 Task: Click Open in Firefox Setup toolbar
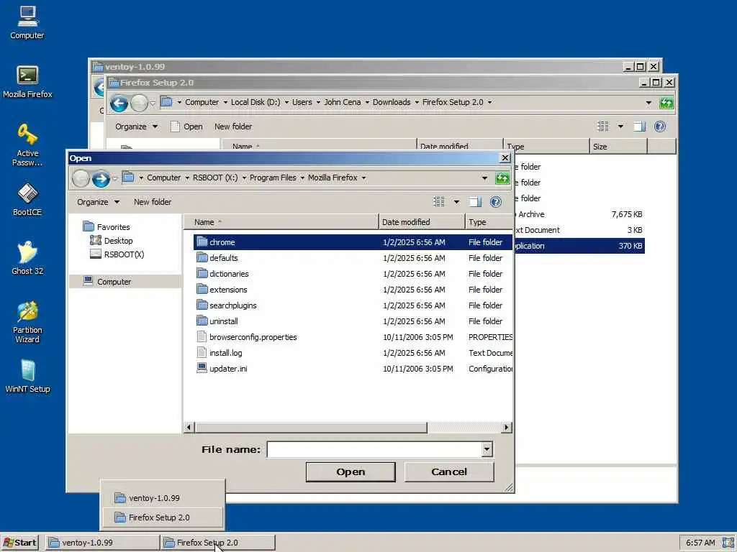(x=186, y=126)
